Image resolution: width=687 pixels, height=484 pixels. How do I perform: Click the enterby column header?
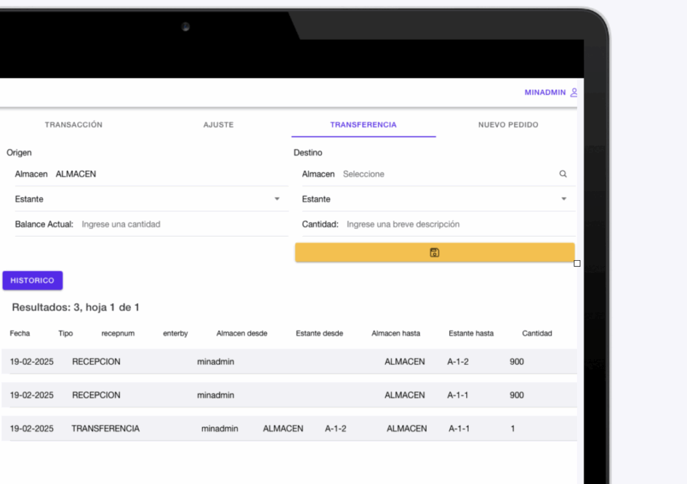175,333
